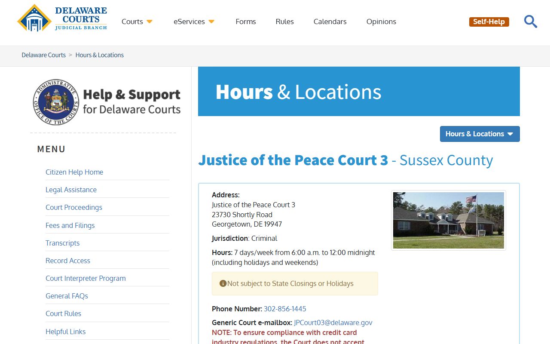Open the Forms menu item
The height and width of the screenshot is (344, 550).
(246, 21)
